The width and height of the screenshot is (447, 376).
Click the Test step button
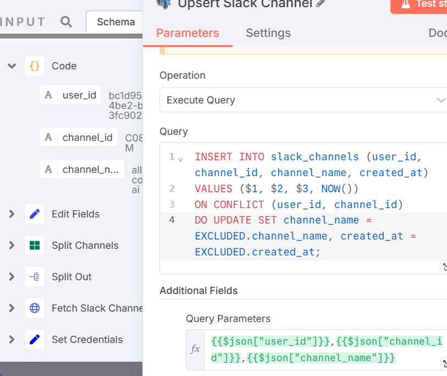419,4
